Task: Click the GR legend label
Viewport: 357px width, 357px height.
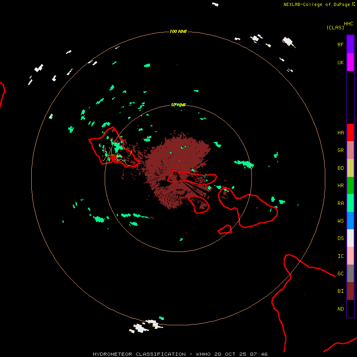Action: click(x=340, y=150)
